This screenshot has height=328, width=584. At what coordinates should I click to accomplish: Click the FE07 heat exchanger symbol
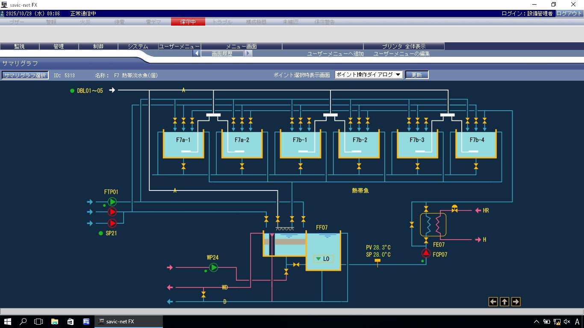coord(433,225)
